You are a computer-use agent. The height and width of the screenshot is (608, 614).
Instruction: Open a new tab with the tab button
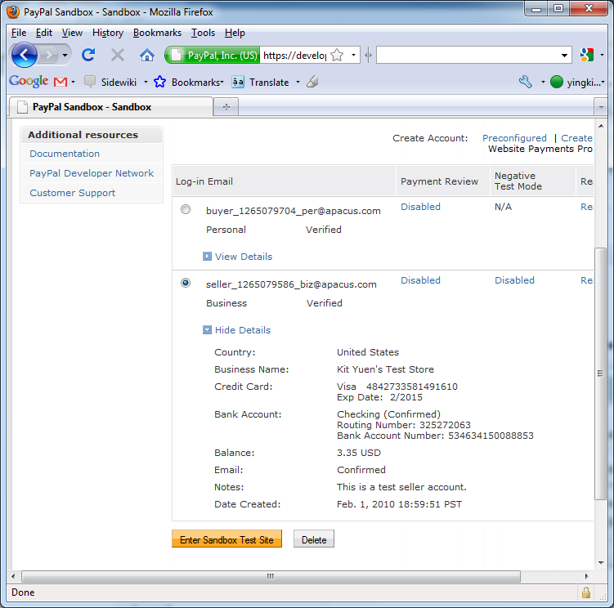pos(226,107)
